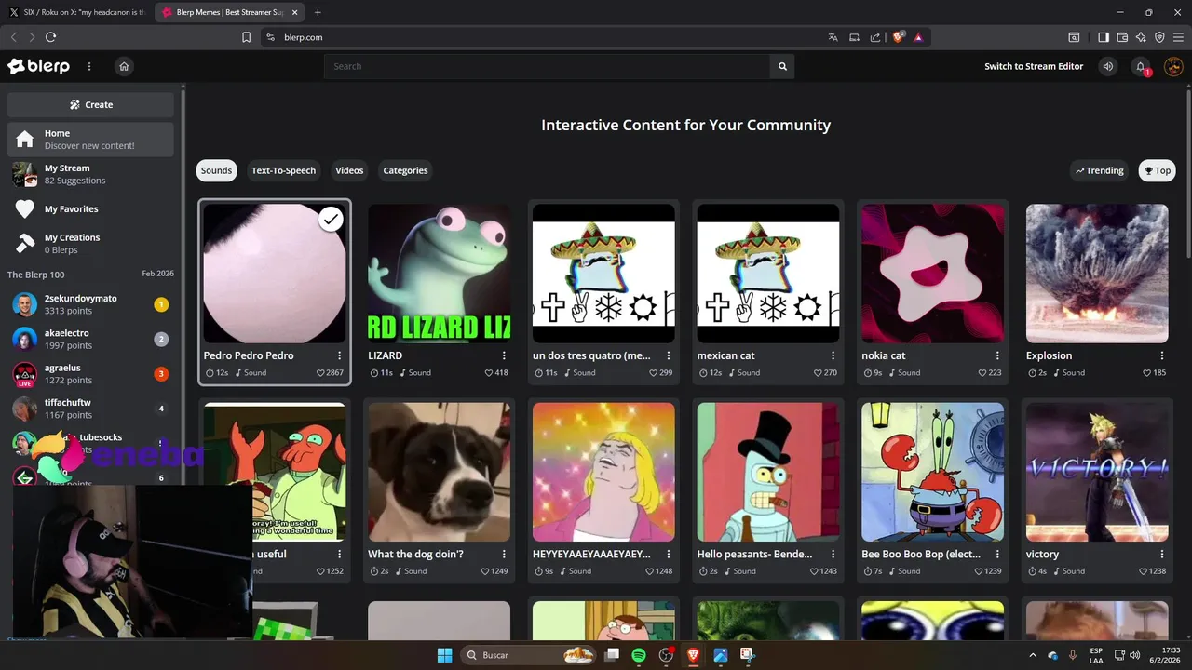Open options for victory sound
1192x670 pixels.
pos(1162,554)
